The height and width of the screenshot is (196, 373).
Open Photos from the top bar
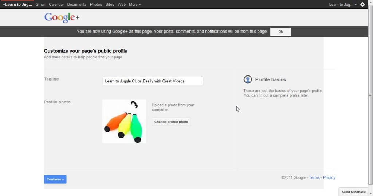pyautogui.click(x=96, y=4)
